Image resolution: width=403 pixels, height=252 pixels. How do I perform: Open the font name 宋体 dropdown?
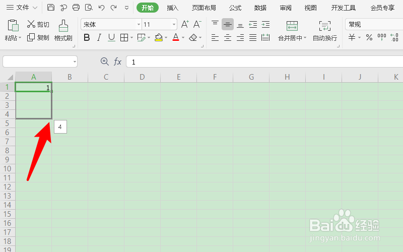[139, 24]
